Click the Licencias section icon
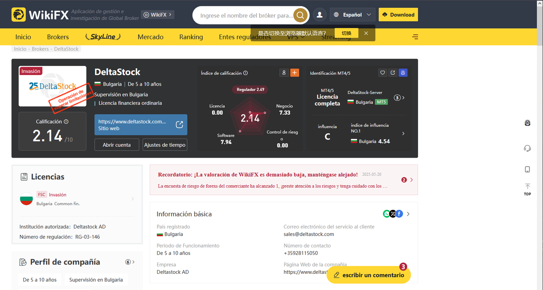 coord(24,177)
